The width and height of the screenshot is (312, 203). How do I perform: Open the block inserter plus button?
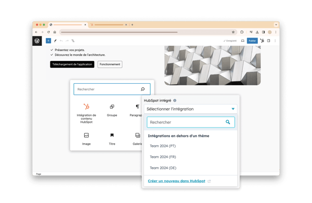(48, 41)
